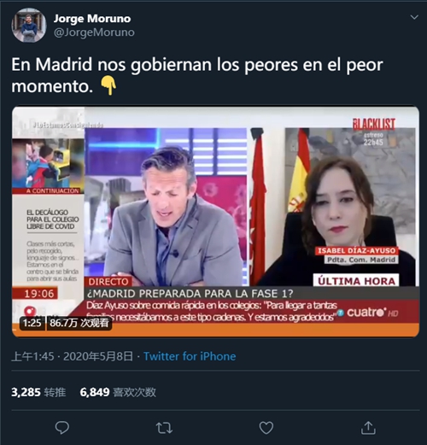Click the reply speech bubble icon
The image size is (427, 445).
coord(61,427)
